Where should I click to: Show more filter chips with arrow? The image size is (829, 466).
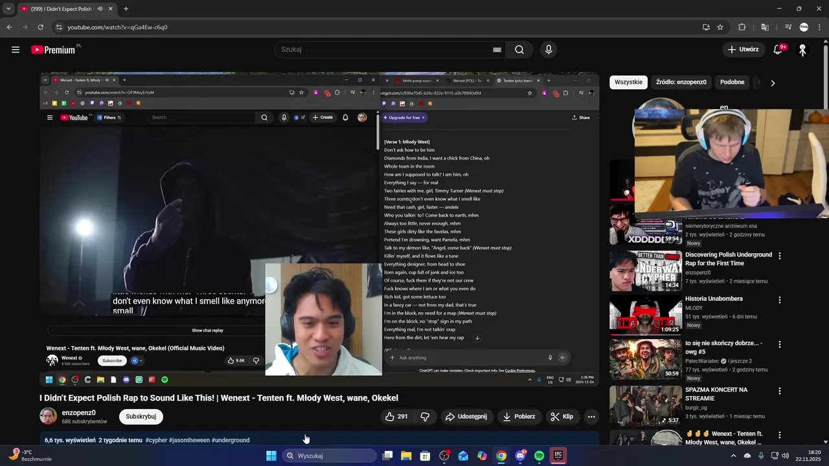tap(772, 83)
